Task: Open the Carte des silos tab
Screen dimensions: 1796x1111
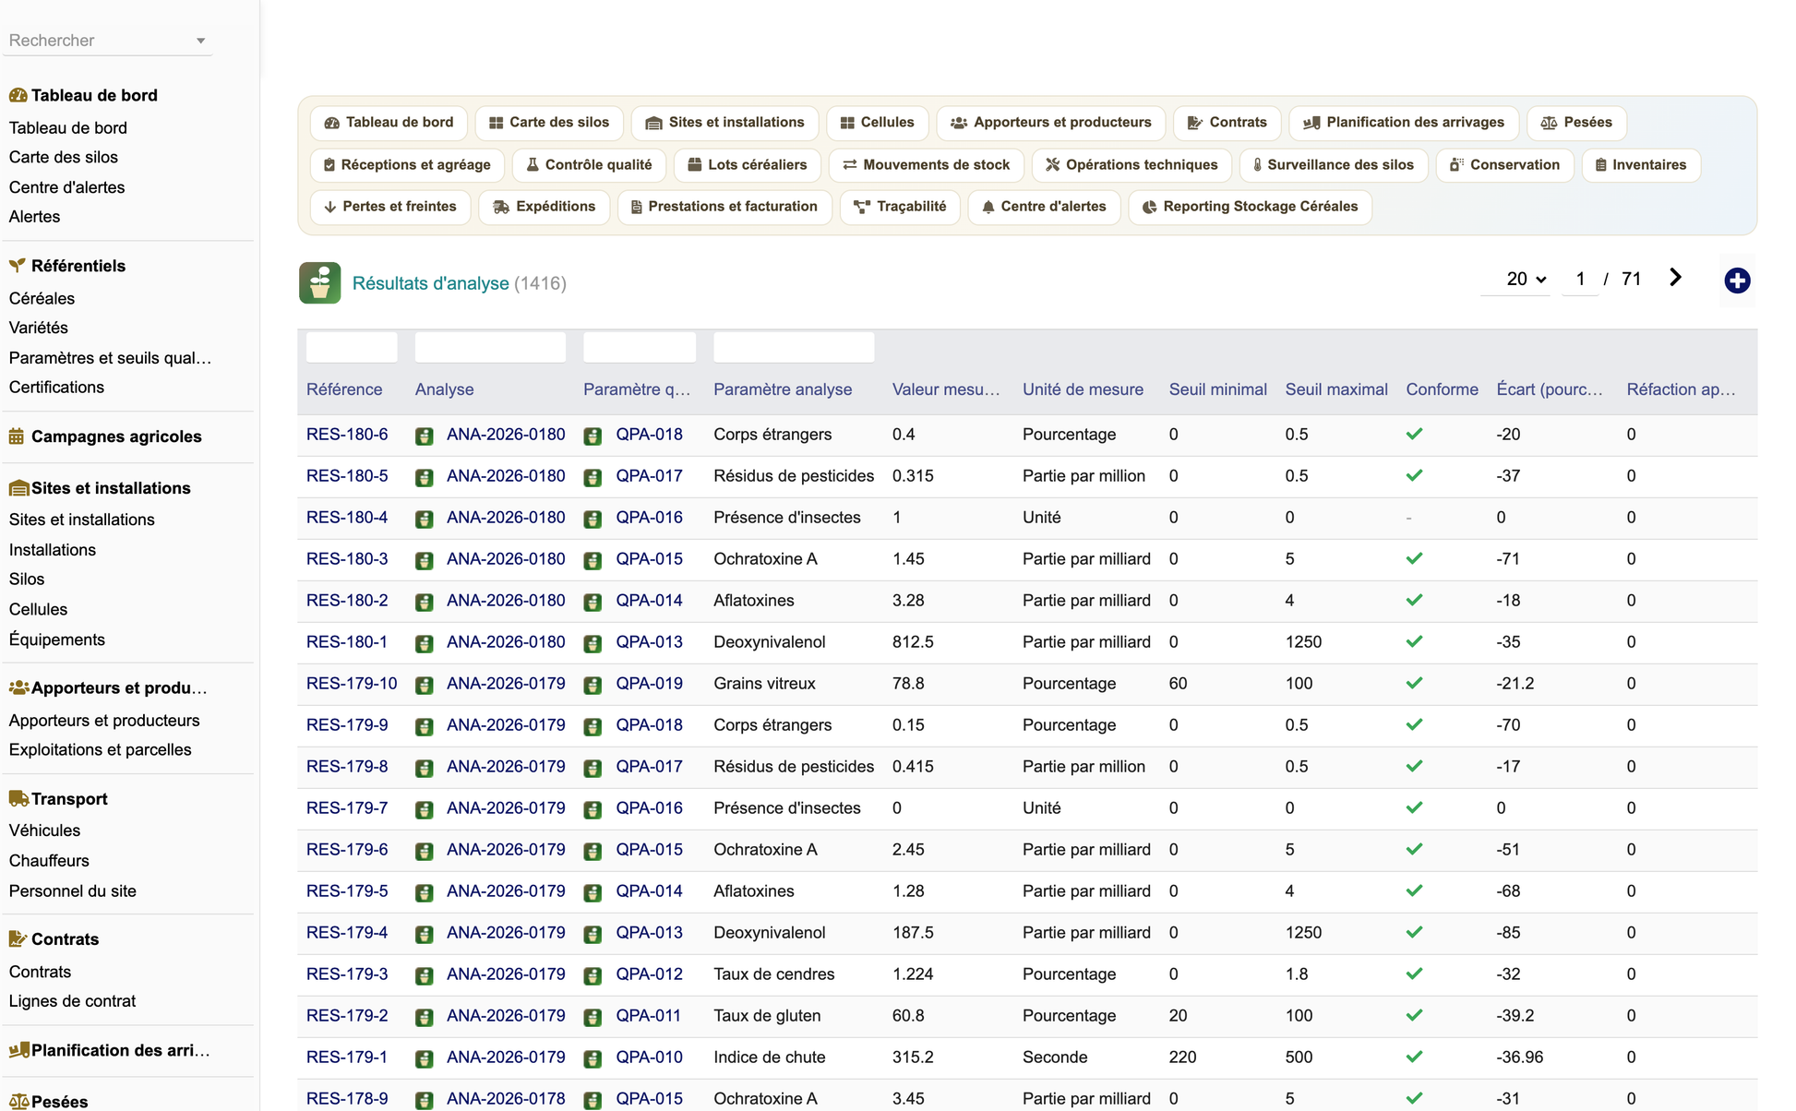Action: pyautogui.click(x=548, y=123)
